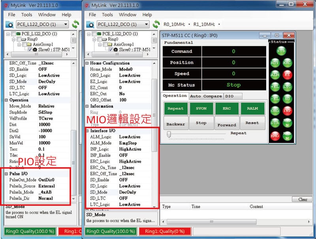
Task: Click the green refresh icon in front window
Action: [x=156, y=24]
